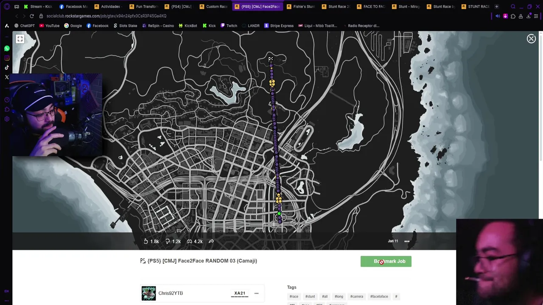
Task: Reload the current page
Action: 32,16
